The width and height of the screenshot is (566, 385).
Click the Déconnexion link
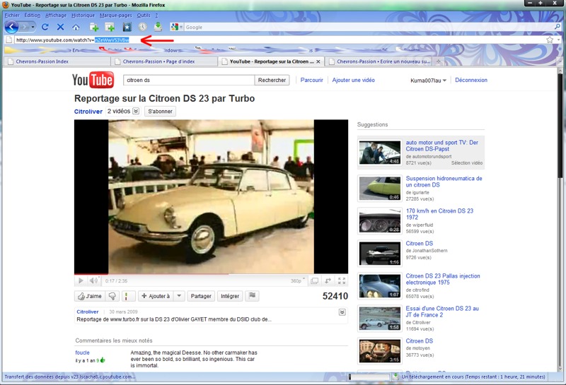[471, 80]
